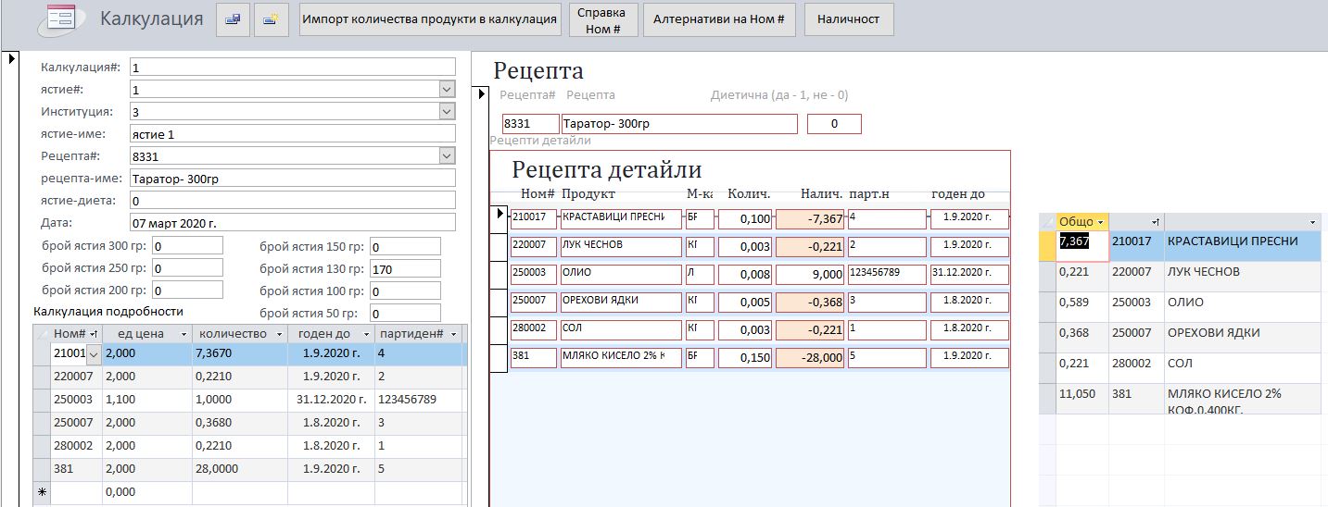The image size is (1328, 507).
Task: Click брой ястия 150 гр field
Action: tap(405, 246)
